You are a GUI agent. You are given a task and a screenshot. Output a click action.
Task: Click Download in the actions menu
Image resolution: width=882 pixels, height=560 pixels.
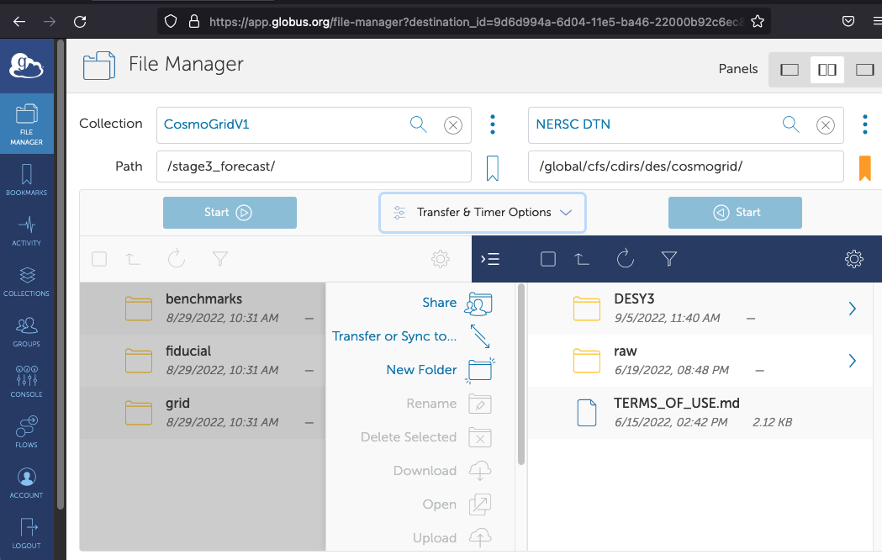point(442,471)
